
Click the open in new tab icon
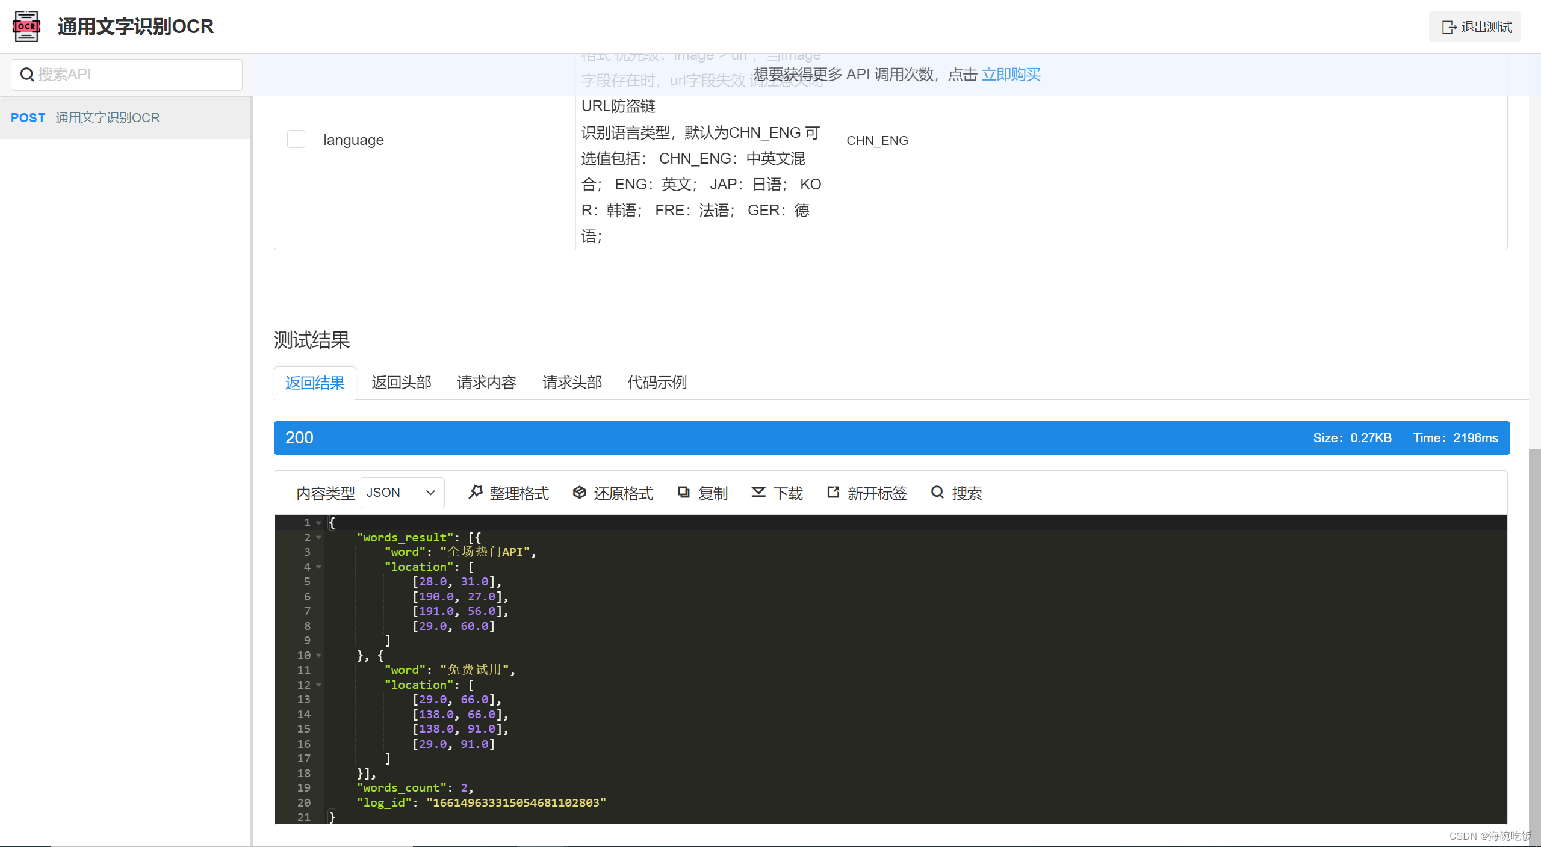(833, 493)
